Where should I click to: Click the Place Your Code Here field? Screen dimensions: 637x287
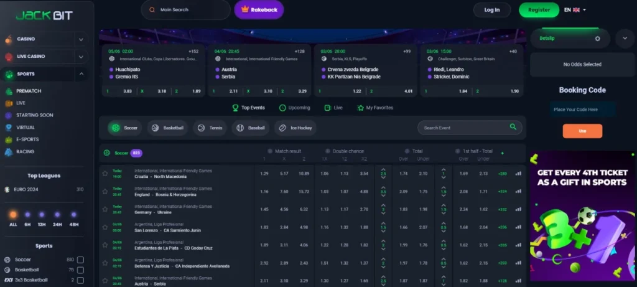(x=582, y=110)
